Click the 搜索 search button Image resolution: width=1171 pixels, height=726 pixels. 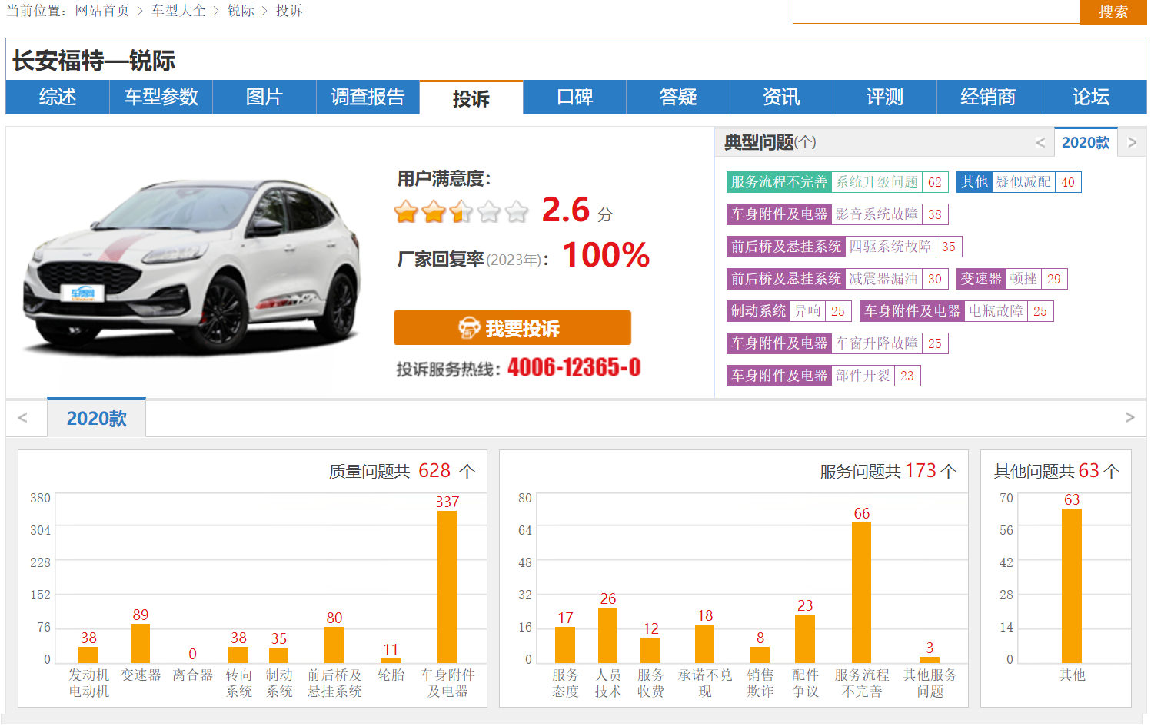(x=1113, y=12)
